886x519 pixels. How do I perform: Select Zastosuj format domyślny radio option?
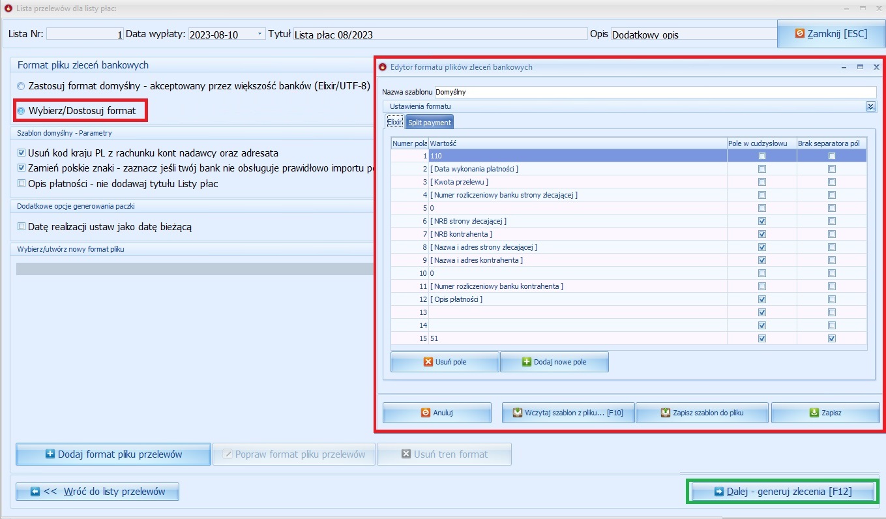pos(22,86)
